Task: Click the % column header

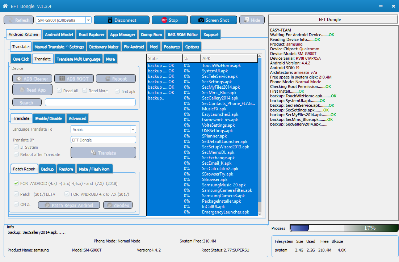Action: (x=192, y=59)
